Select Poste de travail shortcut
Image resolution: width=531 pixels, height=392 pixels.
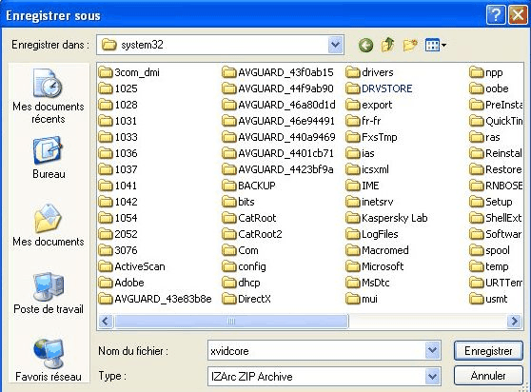(49, 293)
